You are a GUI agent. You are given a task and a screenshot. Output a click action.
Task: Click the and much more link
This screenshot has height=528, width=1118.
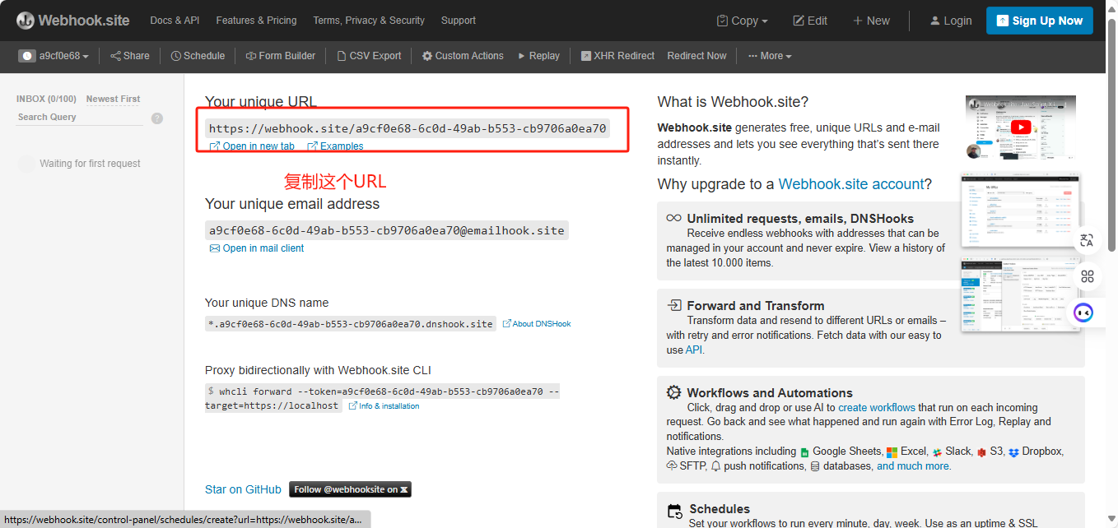pos(913,465)
